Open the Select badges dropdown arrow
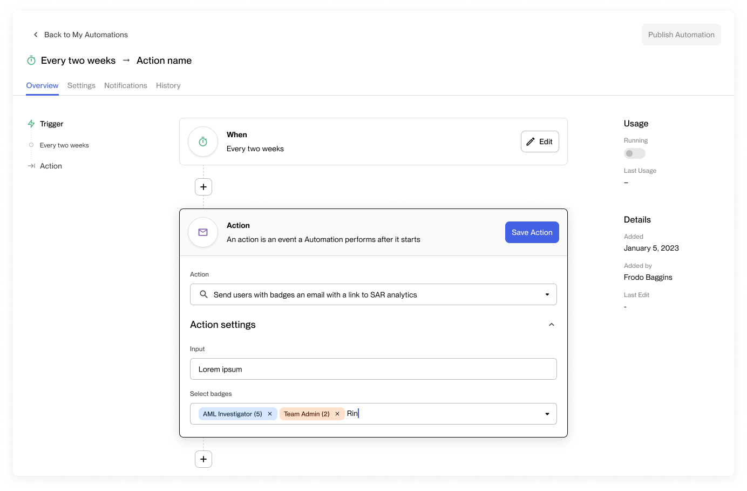Image resolution: width=747 pixels, height=491 pixels. click(x=547, y=414)
